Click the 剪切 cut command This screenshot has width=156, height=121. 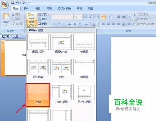(16, 14)
